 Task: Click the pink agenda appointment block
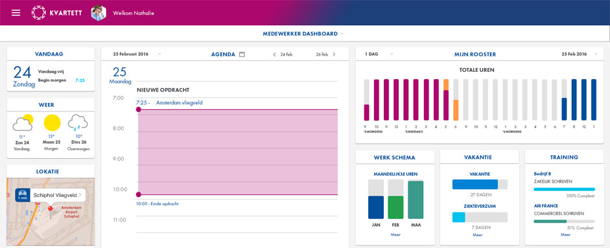pos(238,152)
